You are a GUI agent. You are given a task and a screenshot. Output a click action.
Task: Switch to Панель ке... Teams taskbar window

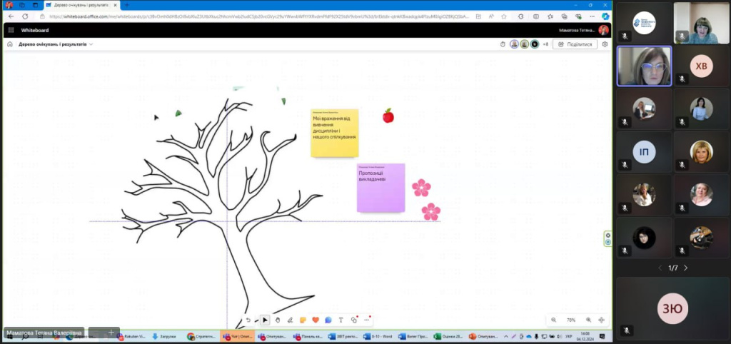pos(308,336)
